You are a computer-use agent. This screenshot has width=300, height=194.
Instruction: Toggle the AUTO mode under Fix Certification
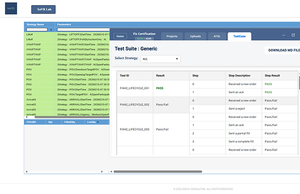coord(140,39)
